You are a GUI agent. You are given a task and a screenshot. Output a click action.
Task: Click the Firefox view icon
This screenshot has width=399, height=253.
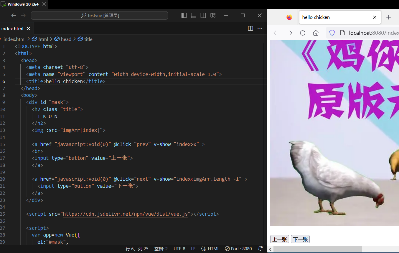(x=289, y=17)
